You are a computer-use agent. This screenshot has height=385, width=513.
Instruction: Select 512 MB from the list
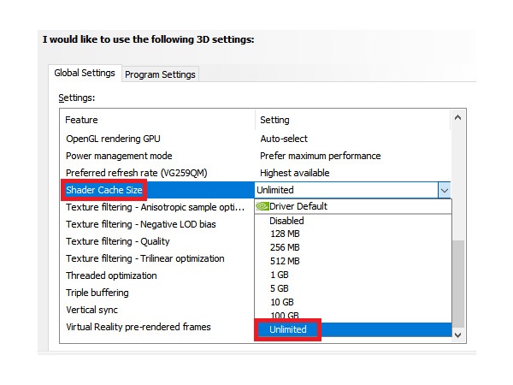pyautogui.click(x=285, y=261)
